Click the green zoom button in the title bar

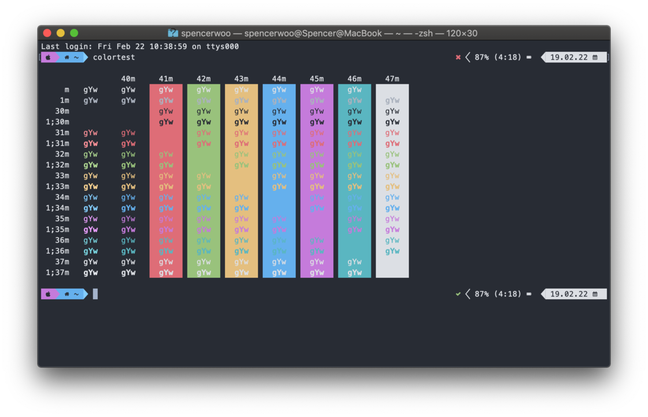pos(73,33)
